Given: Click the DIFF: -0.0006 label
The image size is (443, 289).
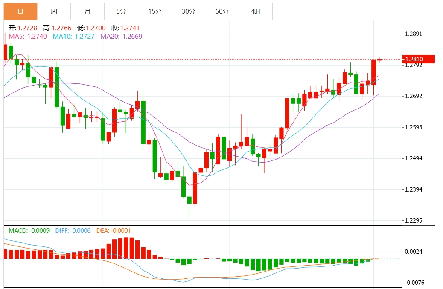Looking at the screenshot, I should pos(73,231).
